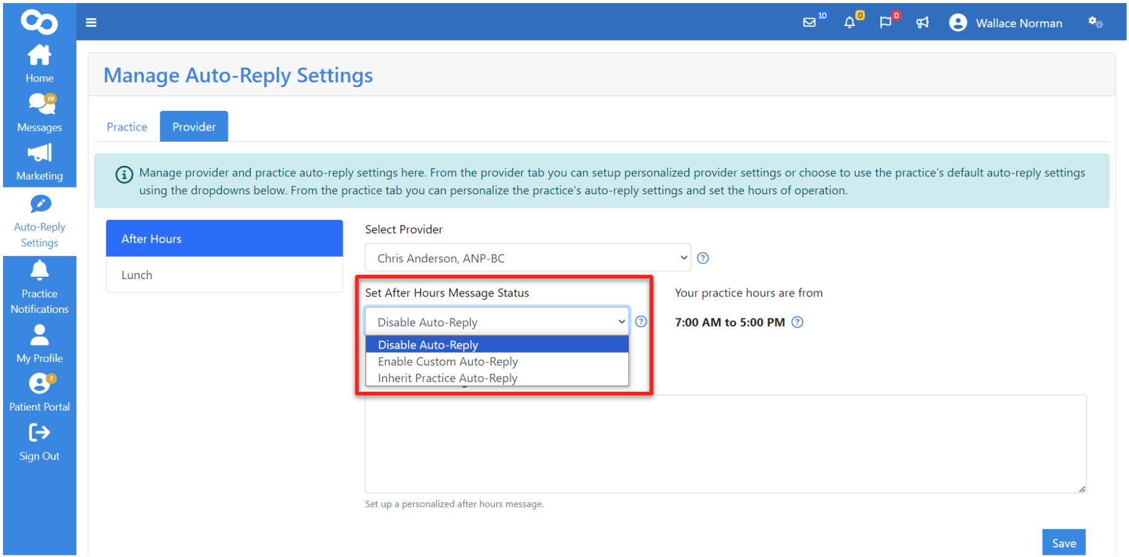This screenshot has height=557, width=1129.
Task: Click the textarea resize handle
Action: (1082, 489)
